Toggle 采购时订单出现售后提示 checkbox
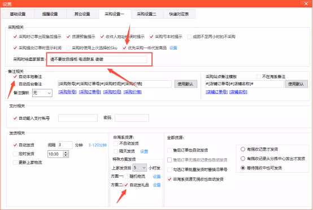Screen dimensions: 313x210 (15, 37)
